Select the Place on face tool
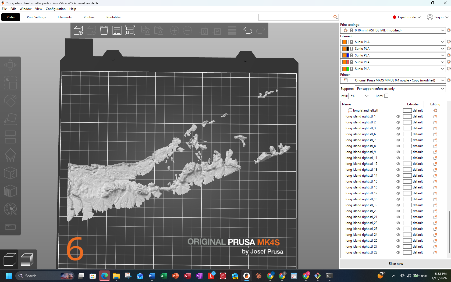Image resolution: width=451 pixels, height=282 pixels. tap(10, 119)
